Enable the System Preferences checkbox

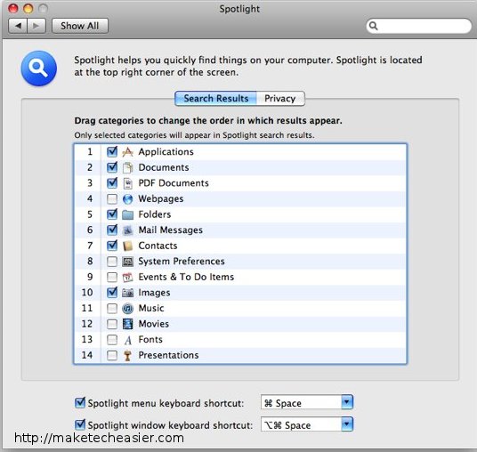pyautogui.click(x=112, y=262)
